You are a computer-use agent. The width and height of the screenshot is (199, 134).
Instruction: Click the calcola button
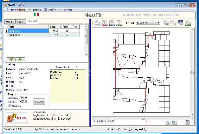pos(39,101)
